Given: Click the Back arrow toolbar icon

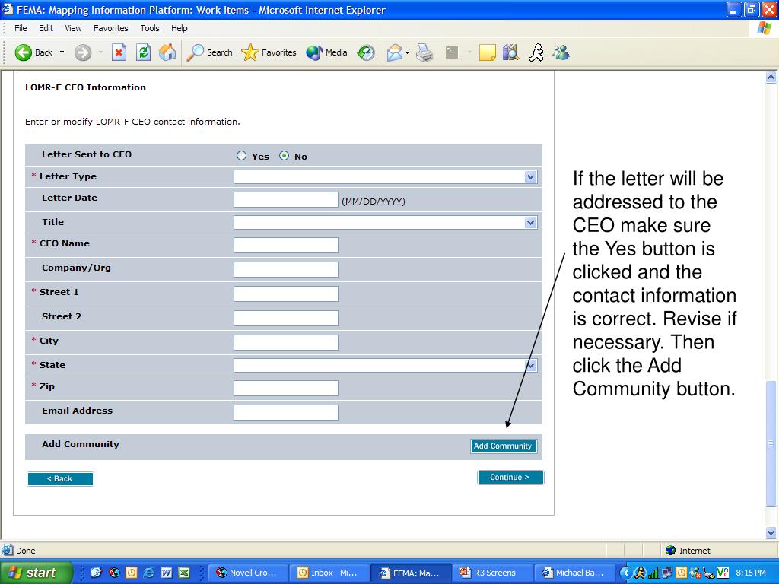Looking at the screenshot, I should point(24,52).
